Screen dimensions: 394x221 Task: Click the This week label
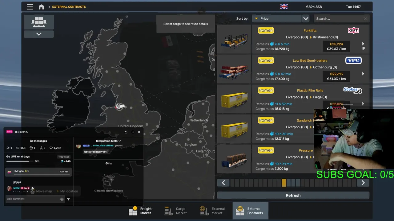click(x=64, y=157)
